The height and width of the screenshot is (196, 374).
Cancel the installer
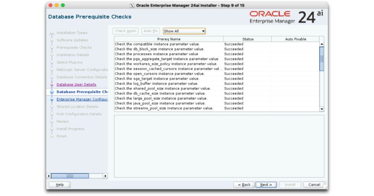point(314,185)
